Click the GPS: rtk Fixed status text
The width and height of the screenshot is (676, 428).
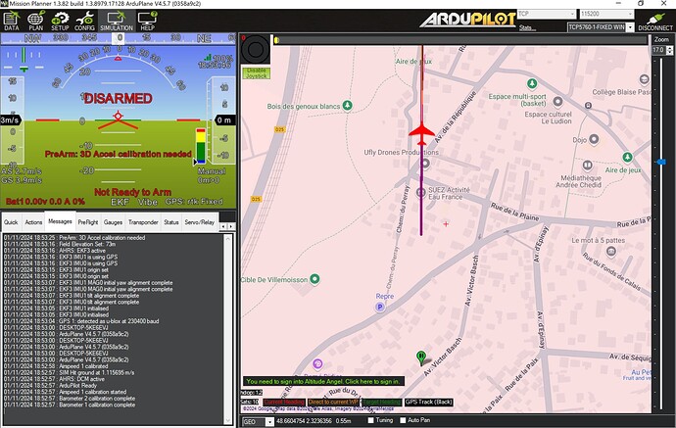(x=194, y=202)
